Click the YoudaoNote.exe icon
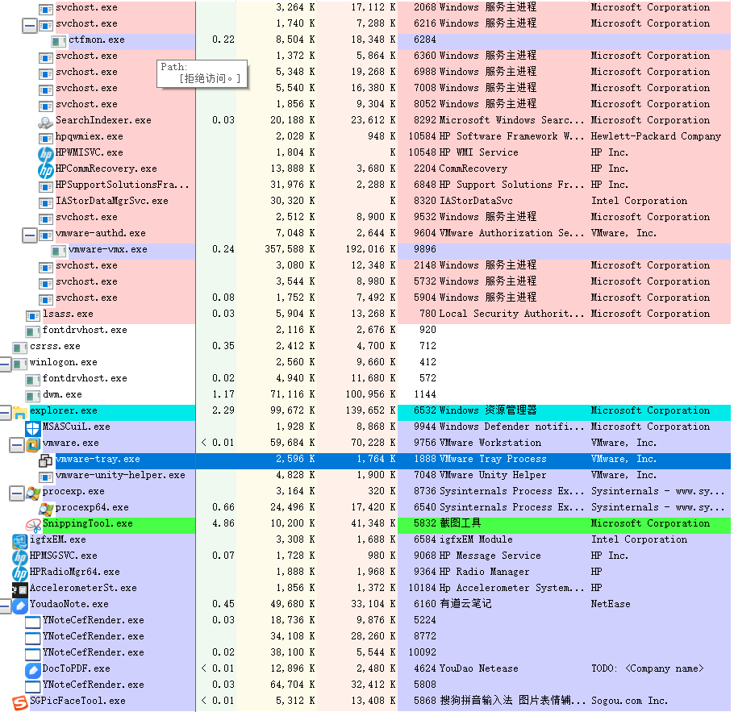 point(19,606)
